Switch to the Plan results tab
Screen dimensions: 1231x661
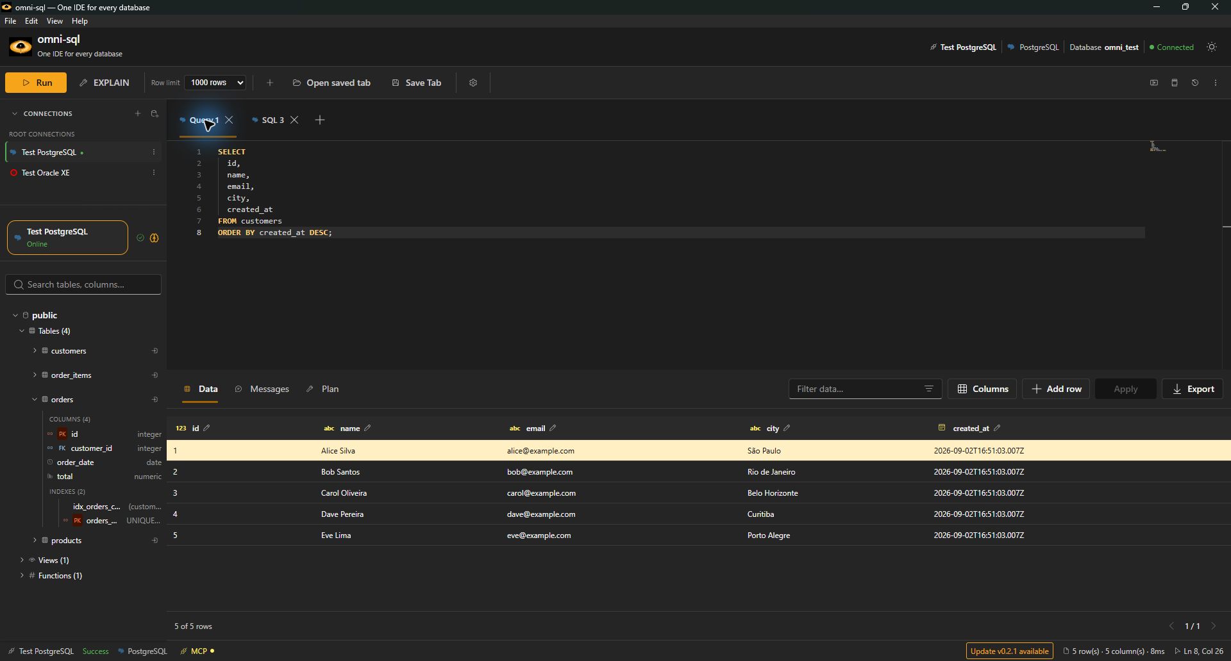322,389
